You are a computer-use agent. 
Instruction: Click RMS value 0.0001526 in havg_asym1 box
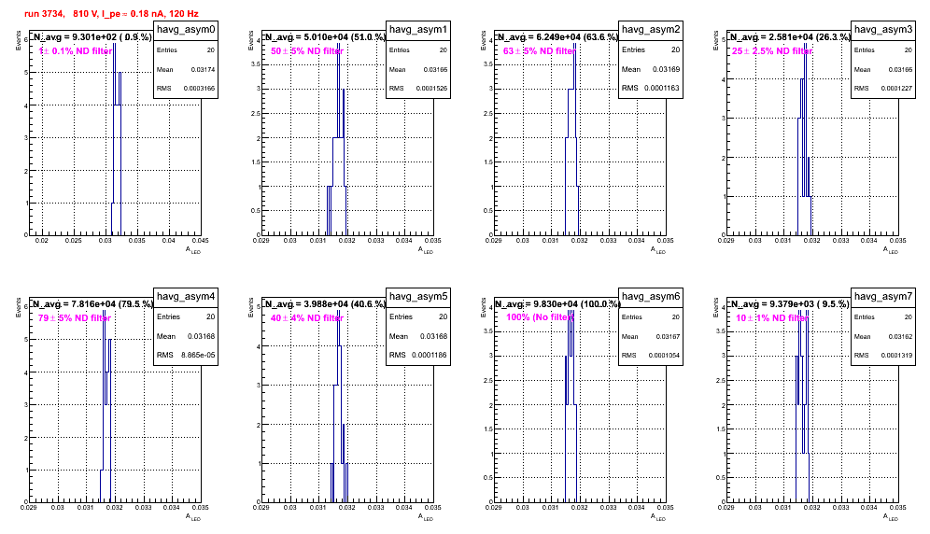tap(431, 89)
